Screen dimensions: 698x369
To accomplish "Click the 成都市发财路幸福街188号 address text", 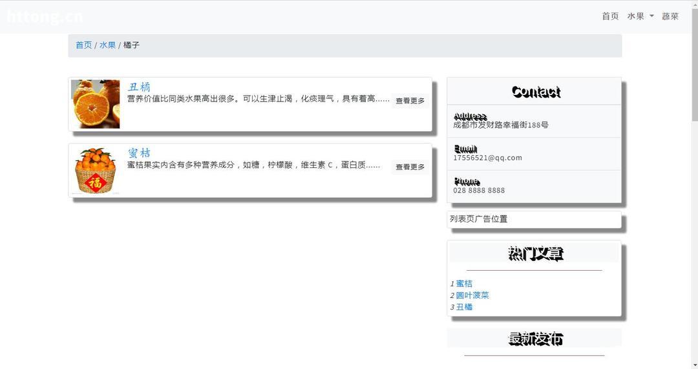I will point(501,125).
